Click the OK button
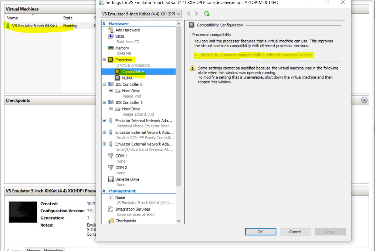 [x=260, y=232]
